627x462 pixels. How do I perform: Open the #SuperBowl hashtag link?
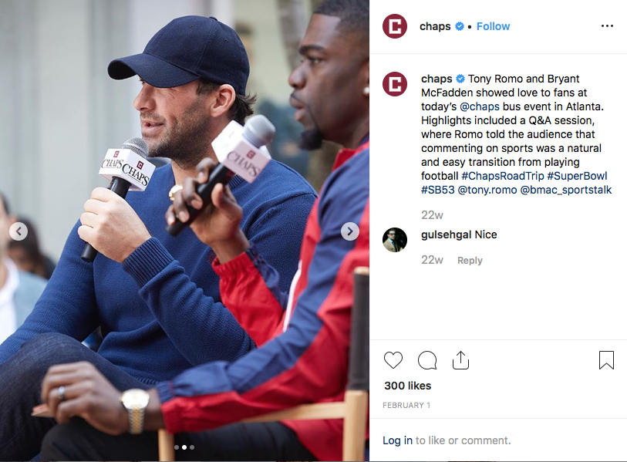coord(577,176)
